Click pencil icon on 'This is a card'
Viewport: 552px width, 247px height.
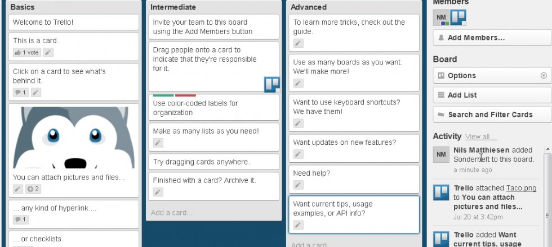pos(48,53)
